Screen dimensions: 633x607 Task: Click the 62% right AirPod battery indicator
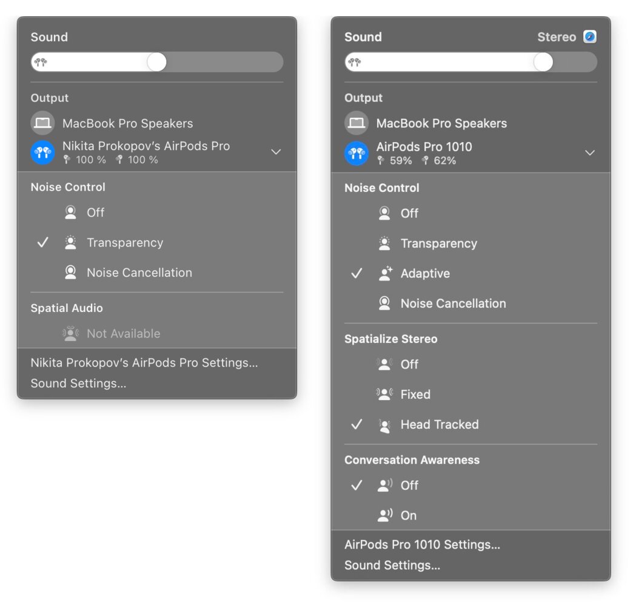pyautogui.click(x=438, y=160)
